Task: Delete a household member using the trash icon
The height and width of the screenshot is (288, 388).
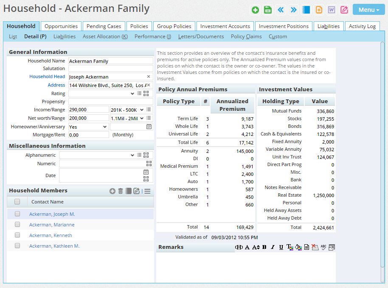Action: point(120,191)
